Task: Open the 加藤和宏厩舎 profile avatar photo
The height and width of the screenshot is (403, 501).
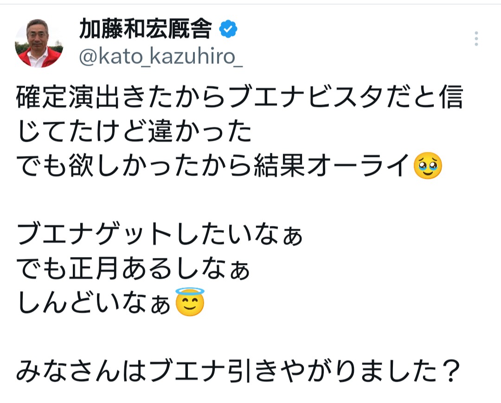Action: pyautogui.click(x=39, y=44)
